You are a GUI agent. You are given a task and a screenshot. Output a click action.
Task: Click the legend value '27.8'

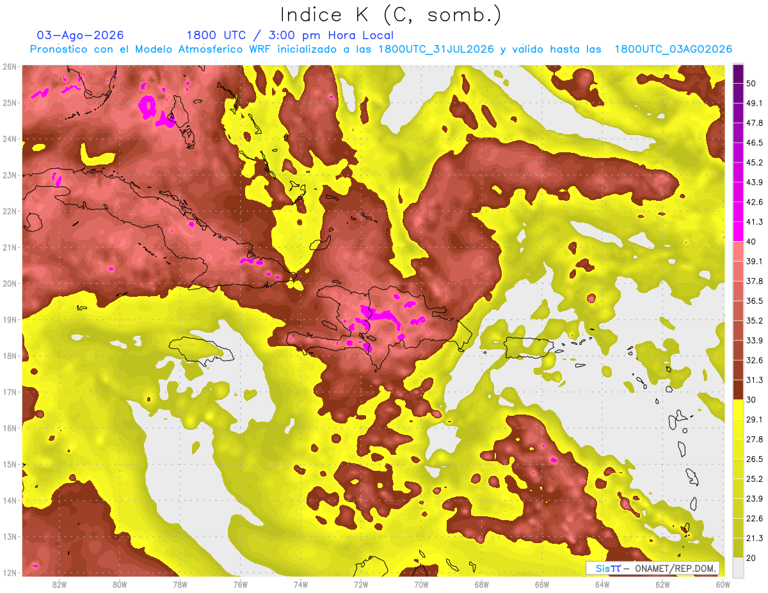pos(755,439)
